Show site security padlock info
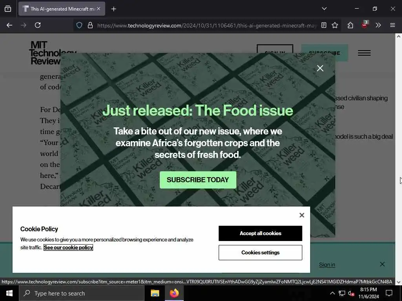This screenshot has height=301, width=402. coord(90,25)
